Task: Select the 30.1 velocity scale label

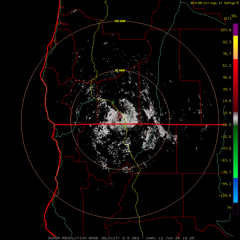Action: pos(227,89)
